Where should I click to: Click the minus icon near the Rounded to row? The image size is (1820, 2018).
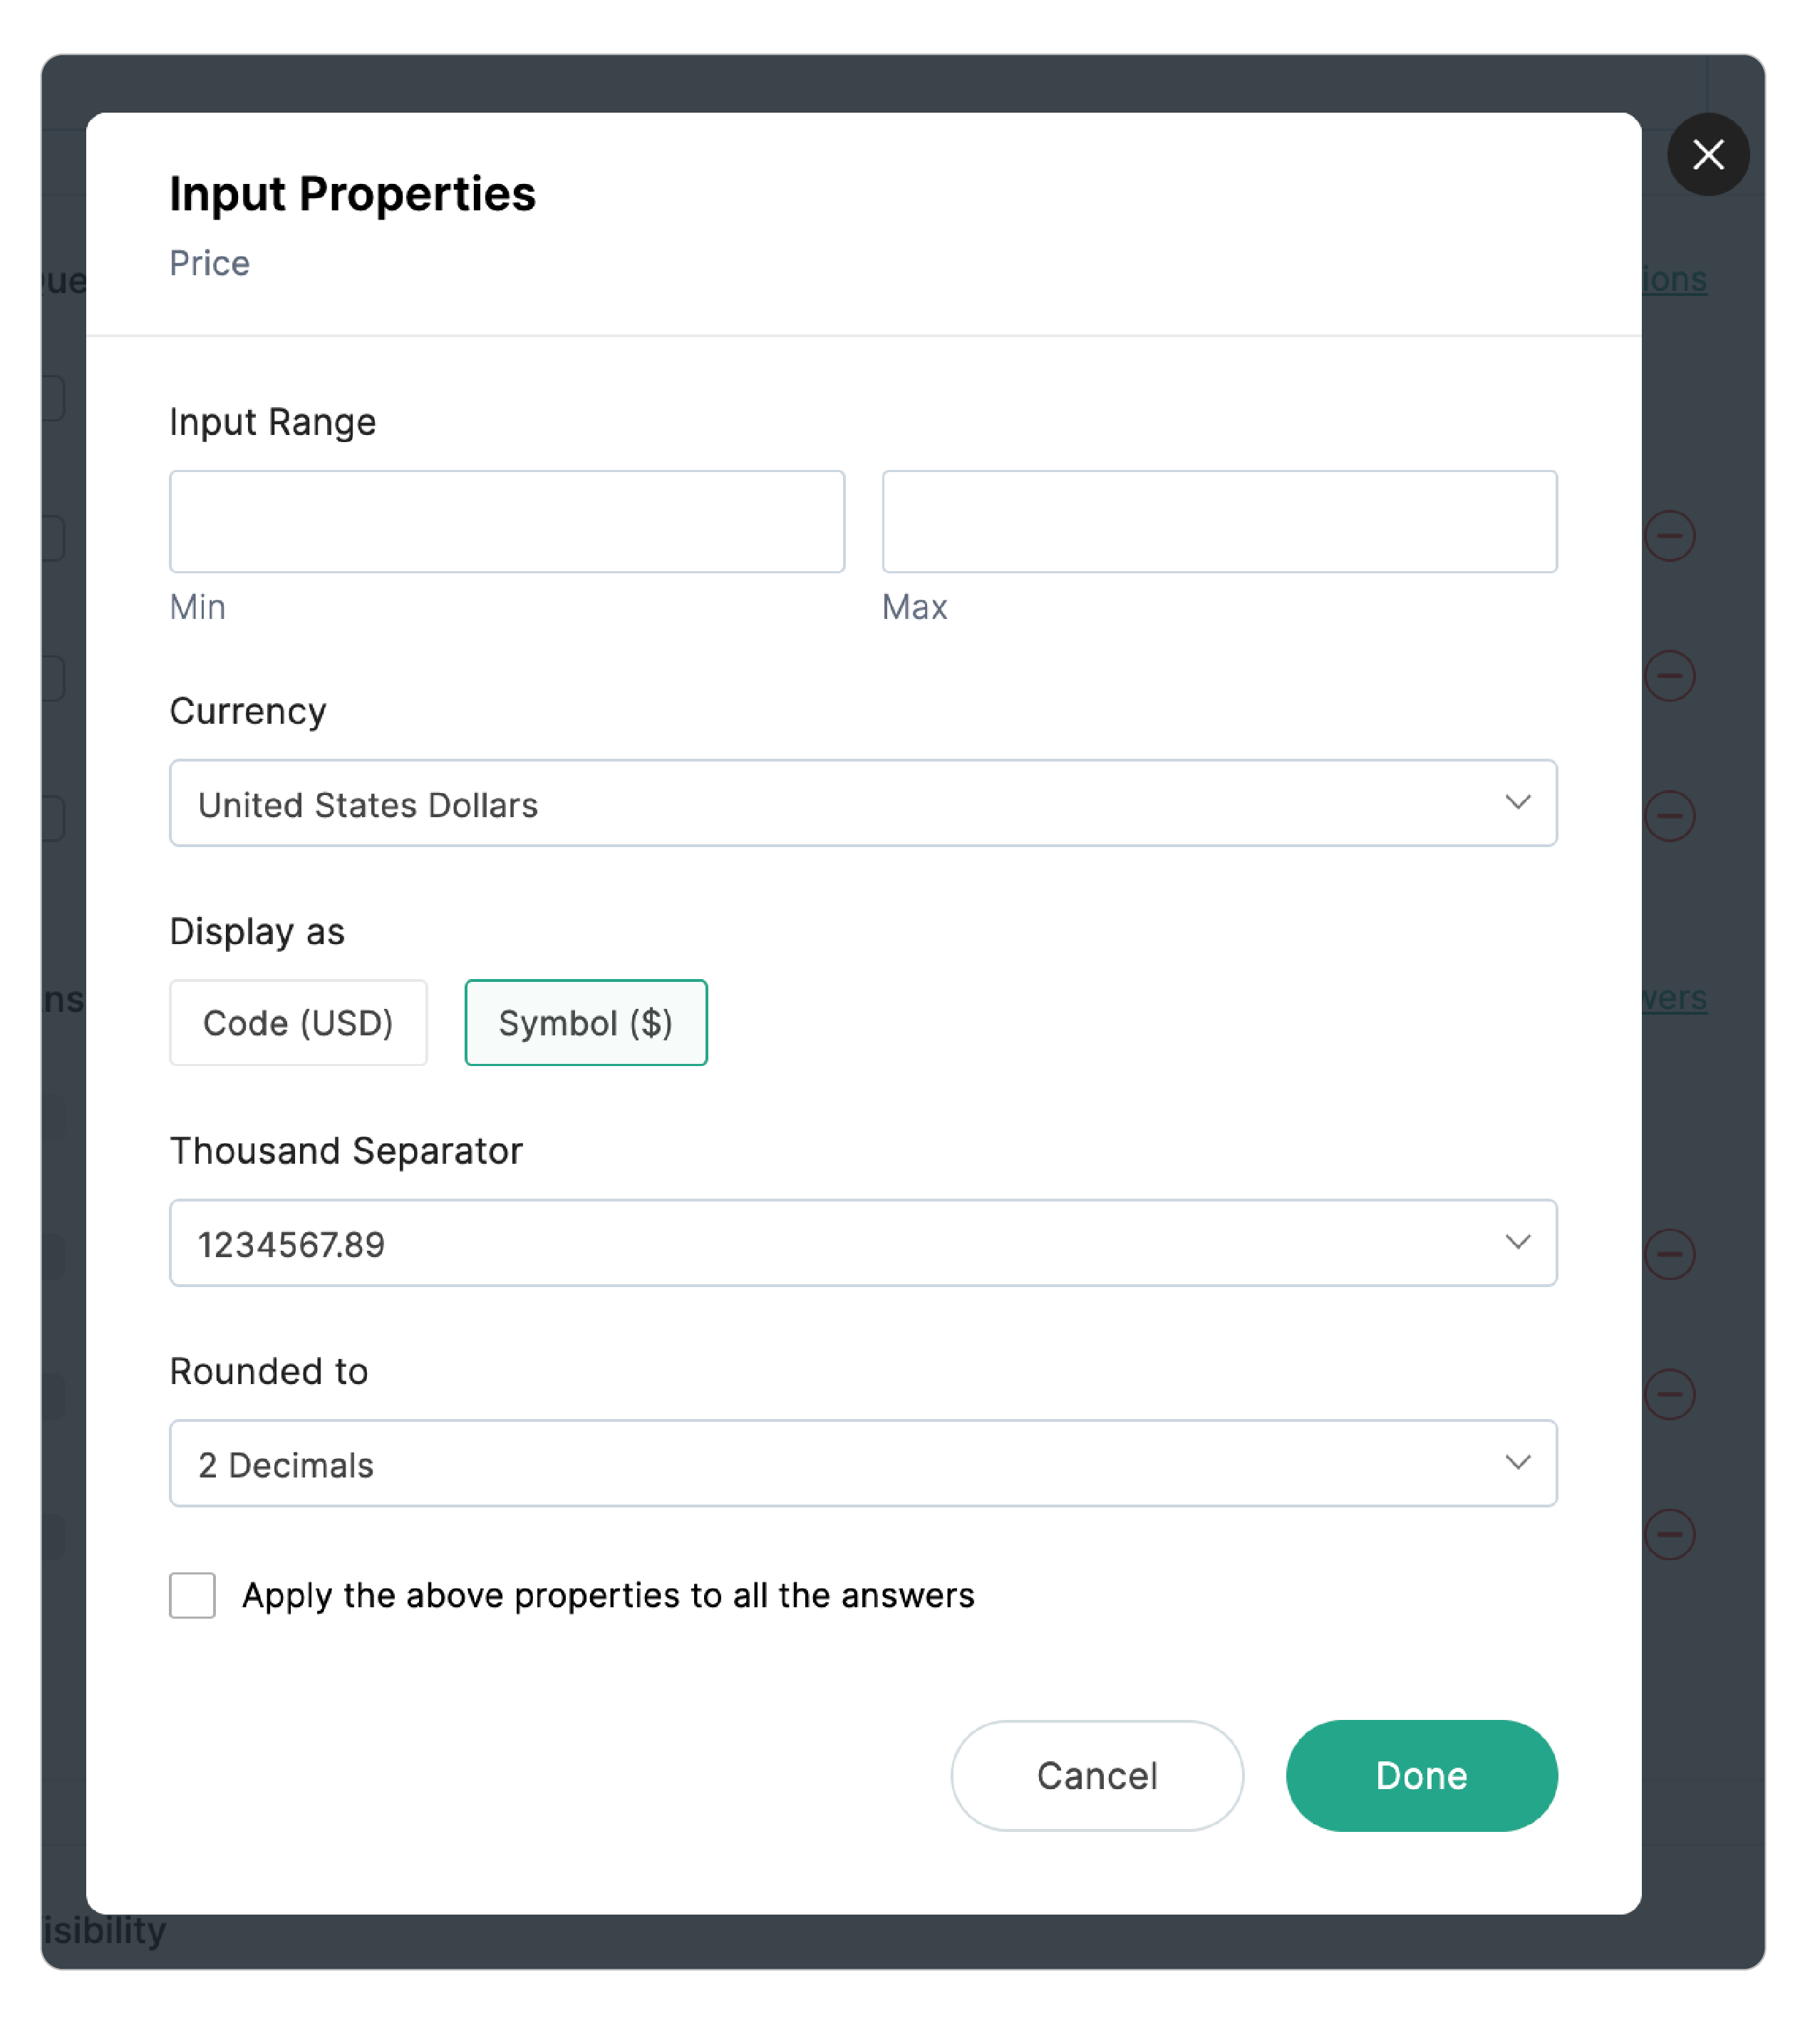click(x=1669, y=1393)
